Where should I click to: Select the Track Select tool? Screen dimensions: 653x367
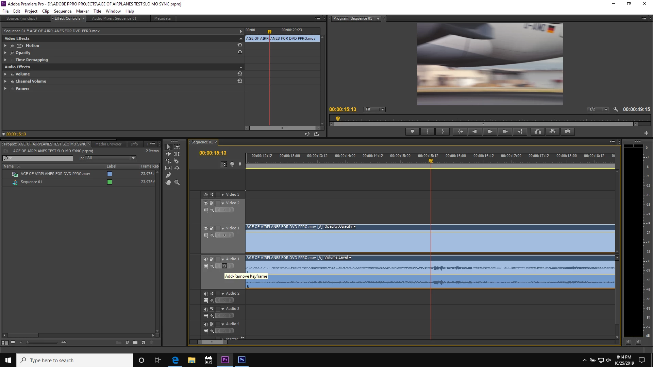pos(177,147)
